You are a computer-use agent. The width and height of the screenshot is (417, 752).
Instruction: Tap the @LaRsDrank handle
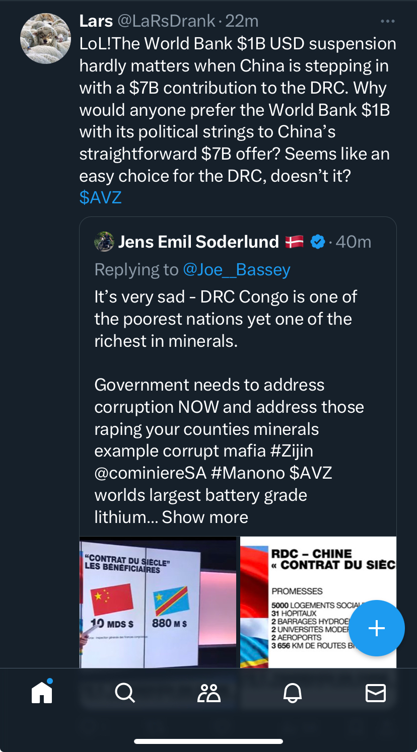(x=166, y=21)
